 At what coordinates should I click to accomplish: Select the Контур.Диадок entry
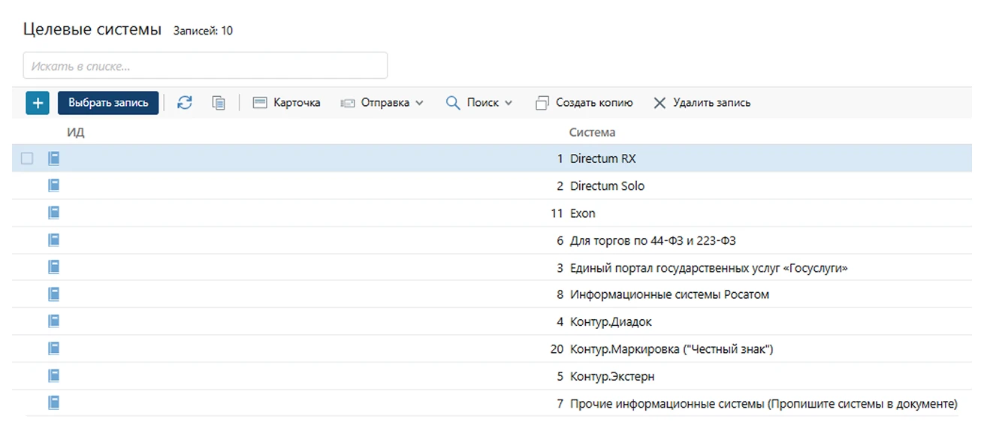pos(611,322)
